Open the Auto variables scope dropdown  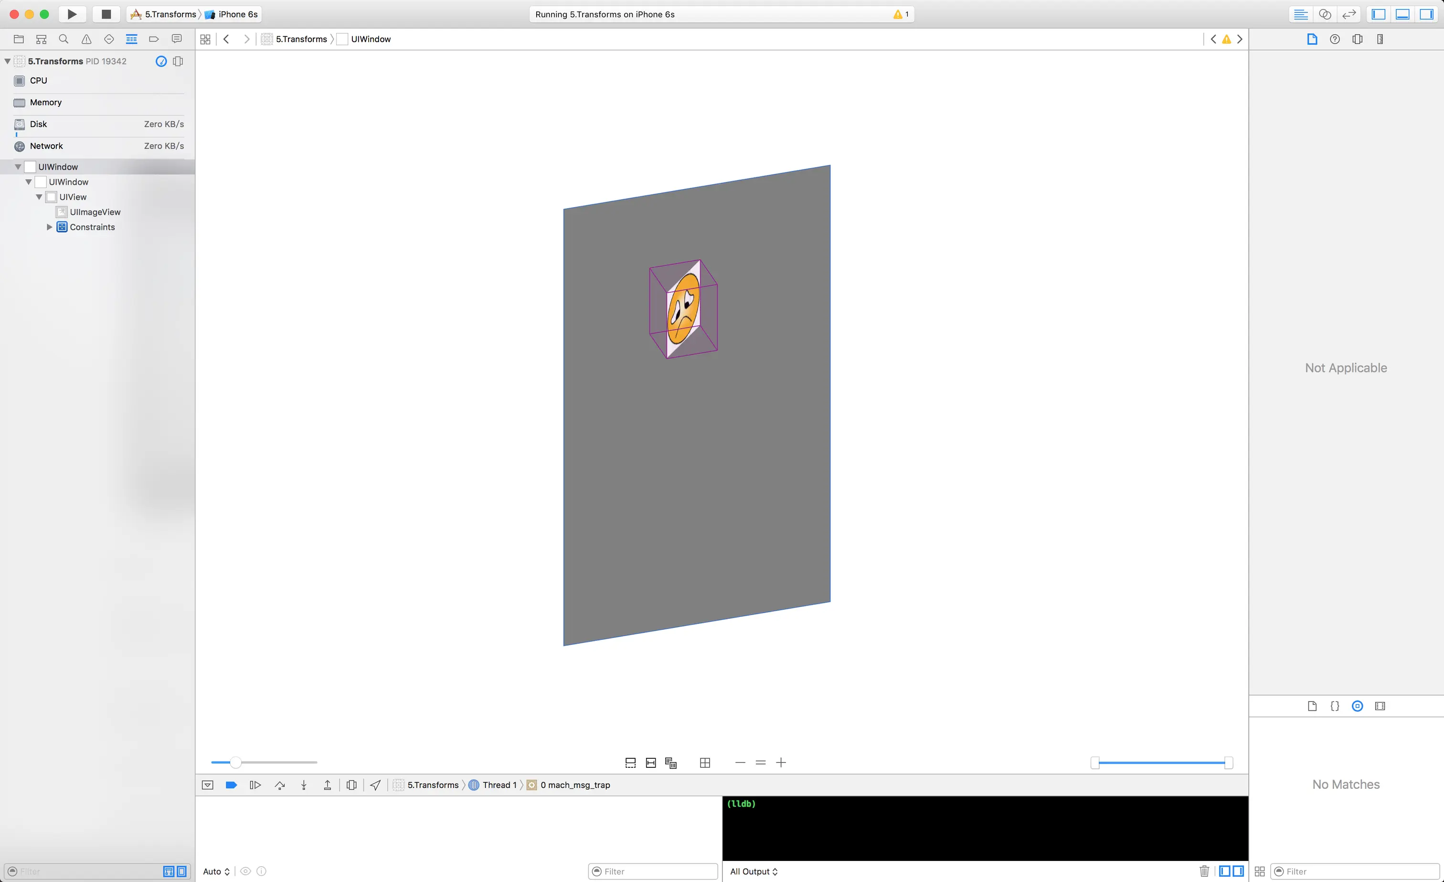click(216, 871)
